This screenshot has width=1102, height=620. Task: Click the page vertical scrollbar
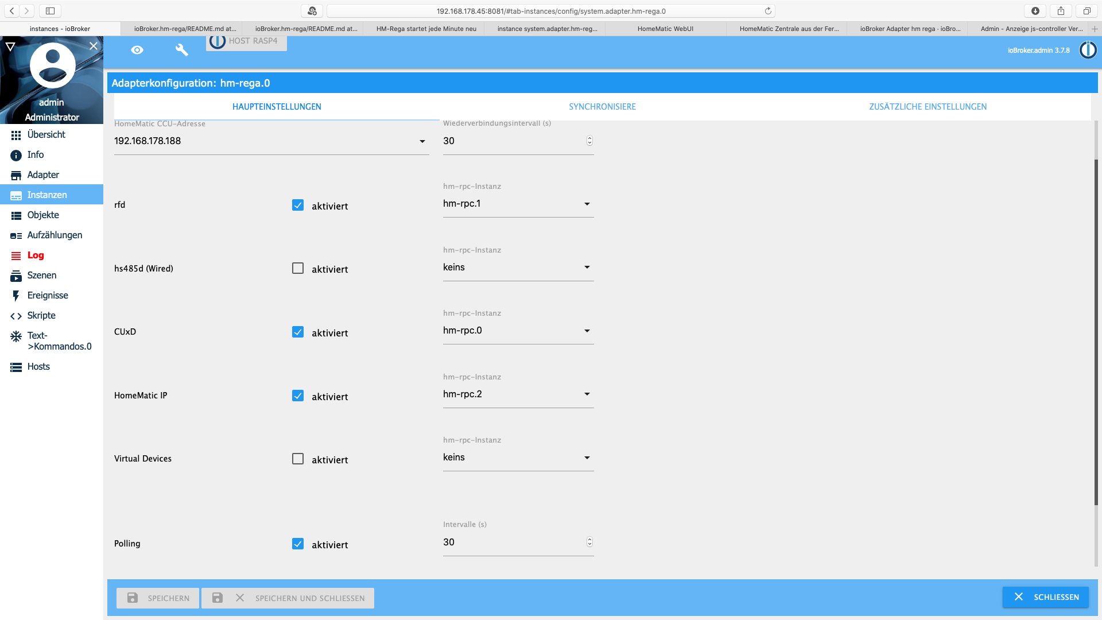[x=1096, y=333]
